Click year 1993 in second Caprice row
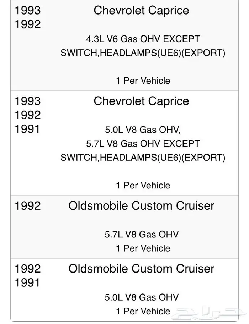 tap(28, 101)
